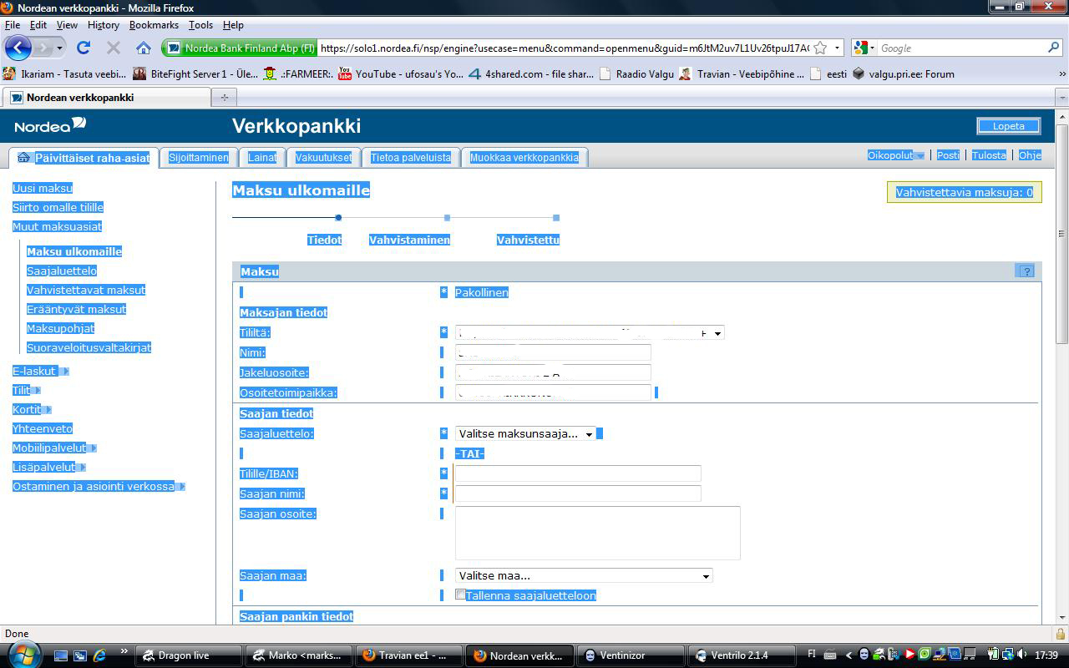The width and height of the screenshot is (1069, 668).
Task: Open the Valitse maksunsaaja dropdown
Action: 525,433
